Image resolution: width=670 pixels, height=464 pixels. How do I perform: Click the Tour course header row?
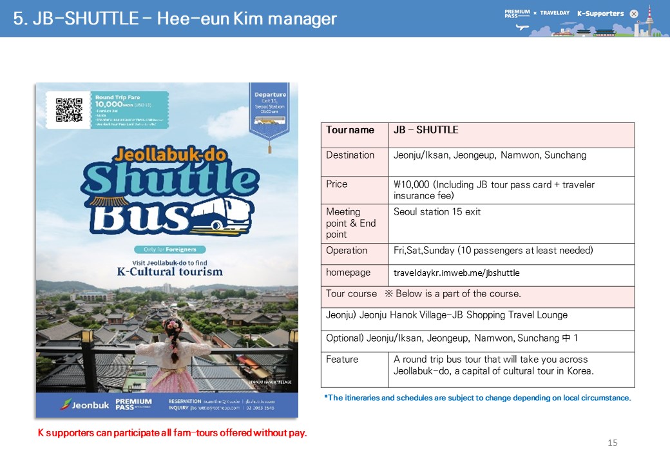click(478, 297)
